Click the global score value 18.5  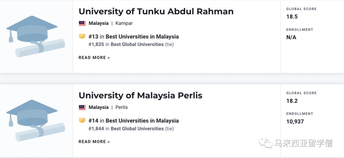click(x=292, y=16)
